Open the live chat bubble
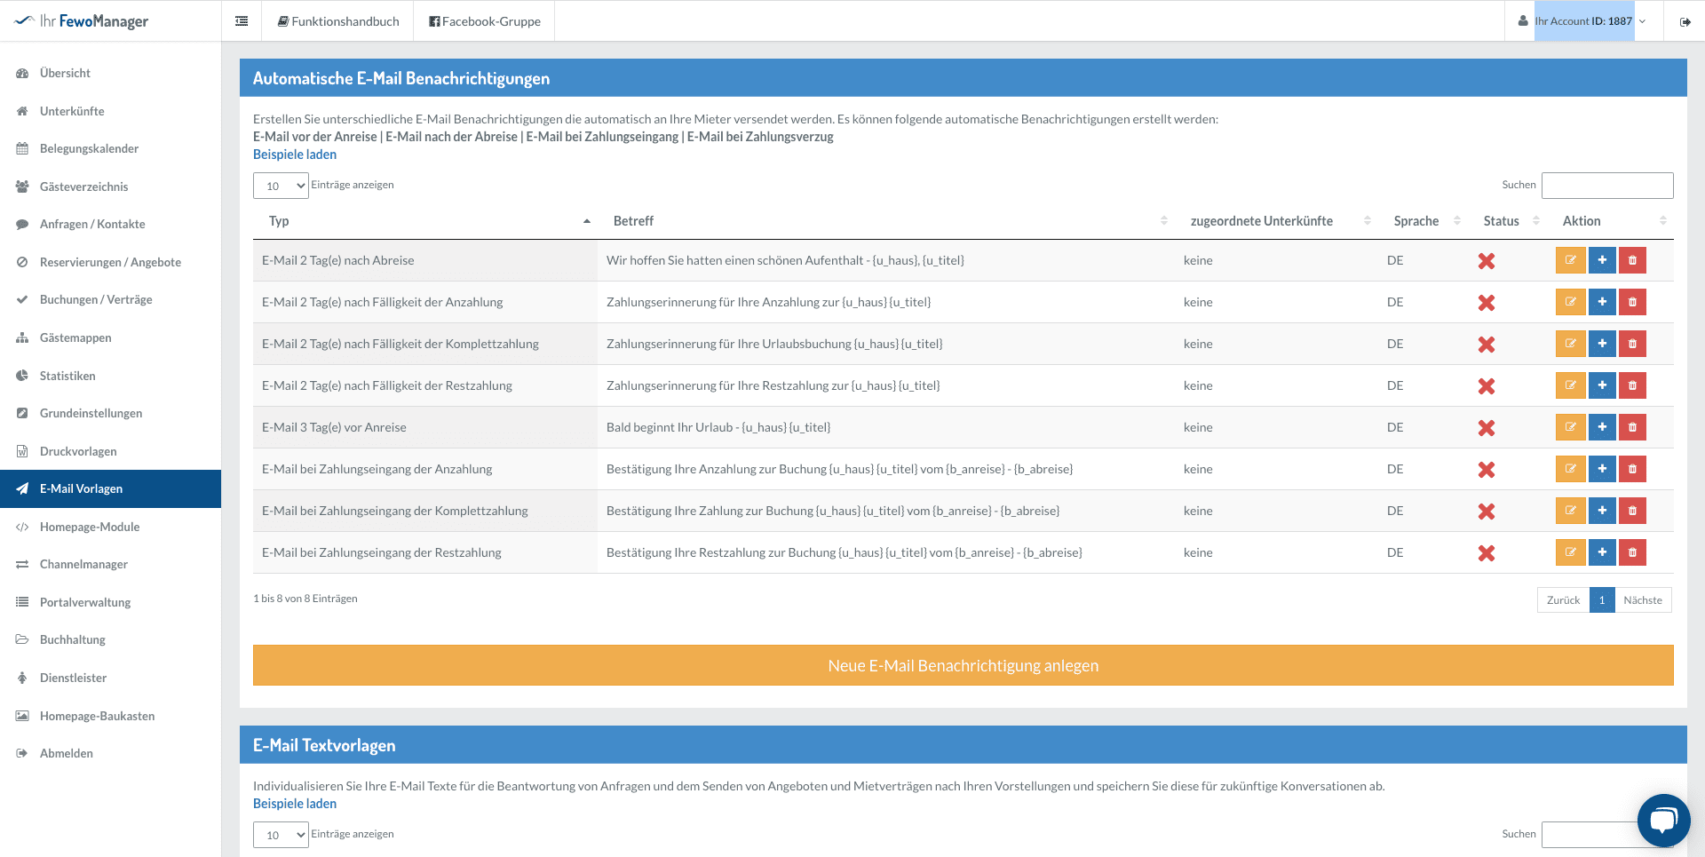The height and width of the screenshot is (857, 1705). tap(1663, 820)
